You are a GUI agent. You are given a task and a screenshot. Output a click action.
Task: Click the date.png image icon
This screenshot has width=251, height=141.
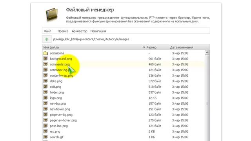pyautogui.click(x=45, y=81)
